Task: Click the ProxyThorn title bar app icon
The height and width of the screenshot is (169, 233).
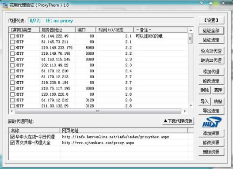Action: tap(5, 5)
